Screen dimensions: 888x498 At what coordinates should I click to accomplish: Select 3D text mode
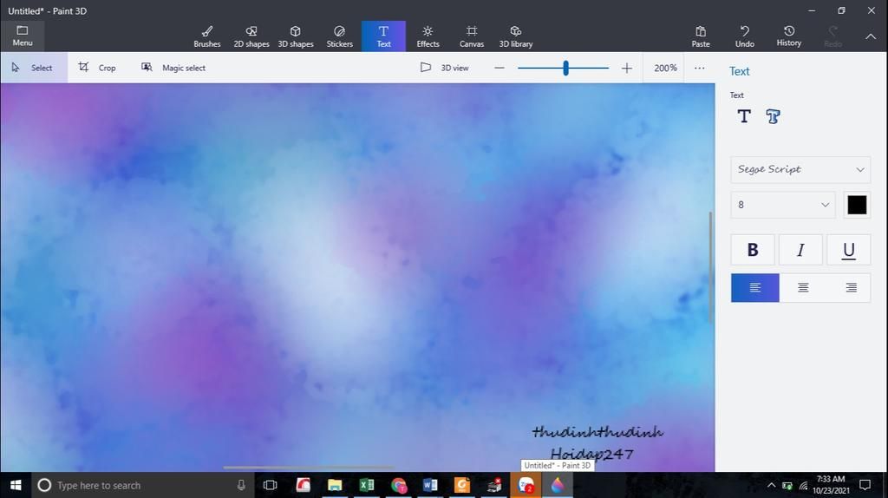point(773,117)
